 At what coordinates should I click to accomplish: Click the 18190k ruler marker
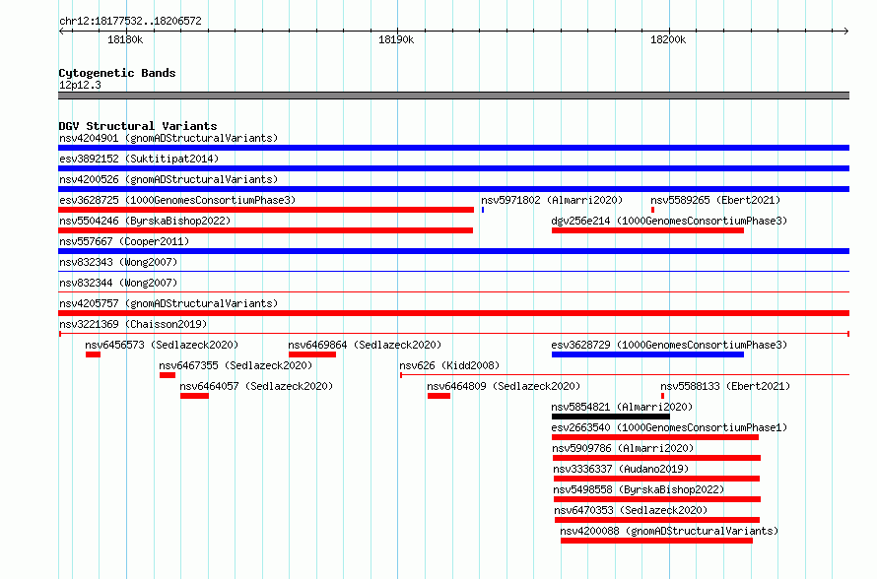tap(396, 39)
